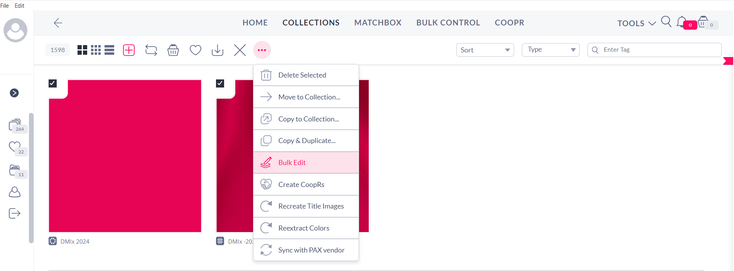This screenshot has width=734, height=271.
Task: Go to HOME tab
Action: tap(255, 23)
